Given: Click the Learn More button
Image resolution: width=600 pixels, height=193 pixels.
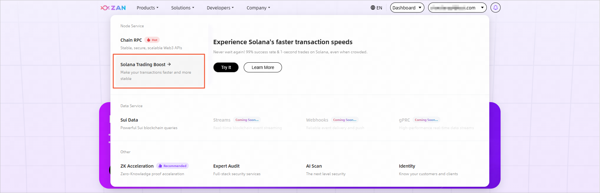Looking at the screenshot, I should (x=263, y=67).
